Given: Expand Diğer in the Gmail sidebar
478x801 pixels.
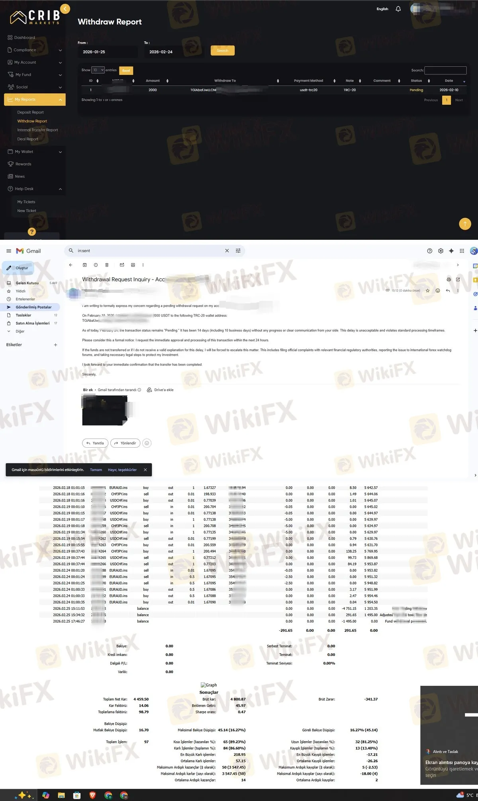Looking at the screenshot, I should coord(20,331).
